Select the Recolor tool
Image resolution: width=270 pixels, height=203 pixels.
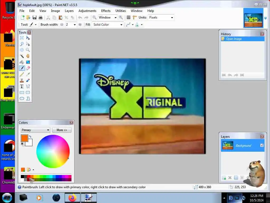pos(28,80)
